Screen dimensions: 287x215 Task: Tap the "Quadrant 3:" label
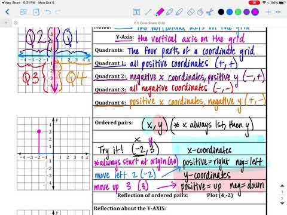pos(111,90)
